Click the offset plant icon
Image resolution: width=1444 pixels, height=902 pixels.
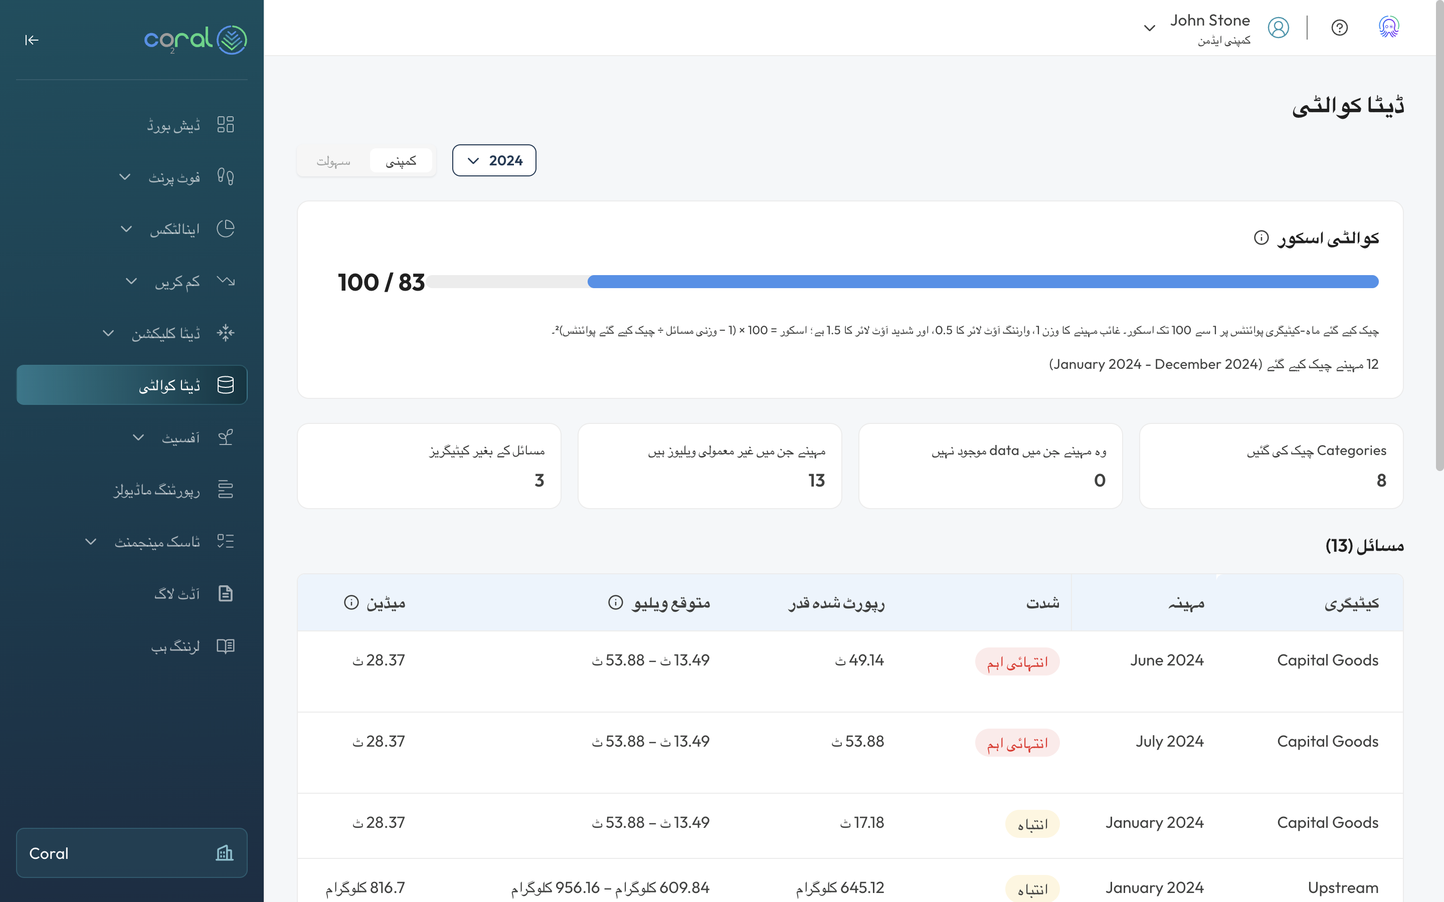pyautogui.click(x=226, y=437)
